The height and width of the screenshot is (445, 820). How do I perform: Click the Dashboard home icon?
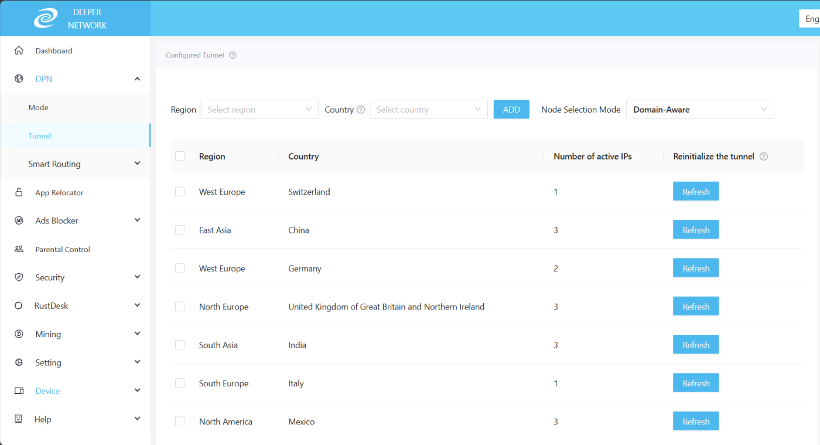pyautogui.click(x=19, y=51)
